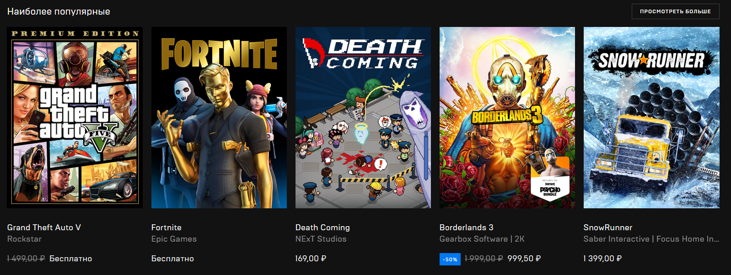Click the NExT Studios developer name

point(321,239)
